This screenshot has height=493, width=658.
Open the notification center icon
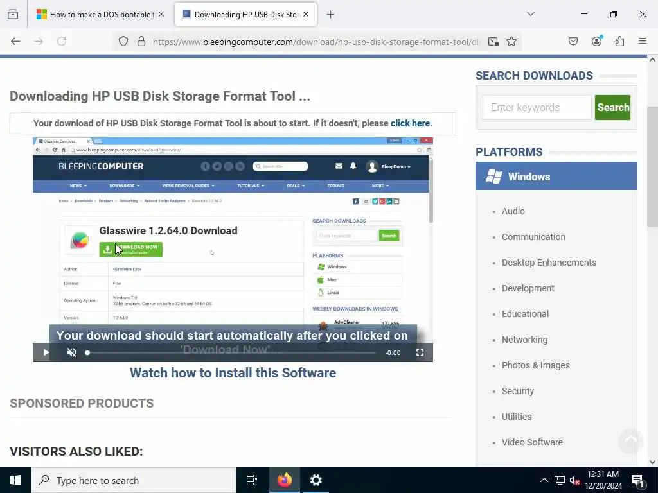pyautogui.click(x=638, y=481)
